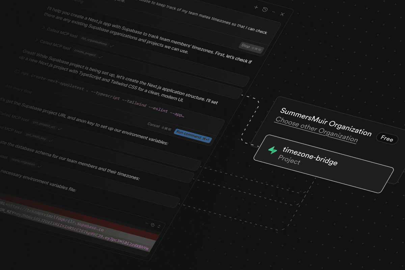405x270 pixels.
Task: Open the code block's three-dot options icon
Action: click(146, 223)
